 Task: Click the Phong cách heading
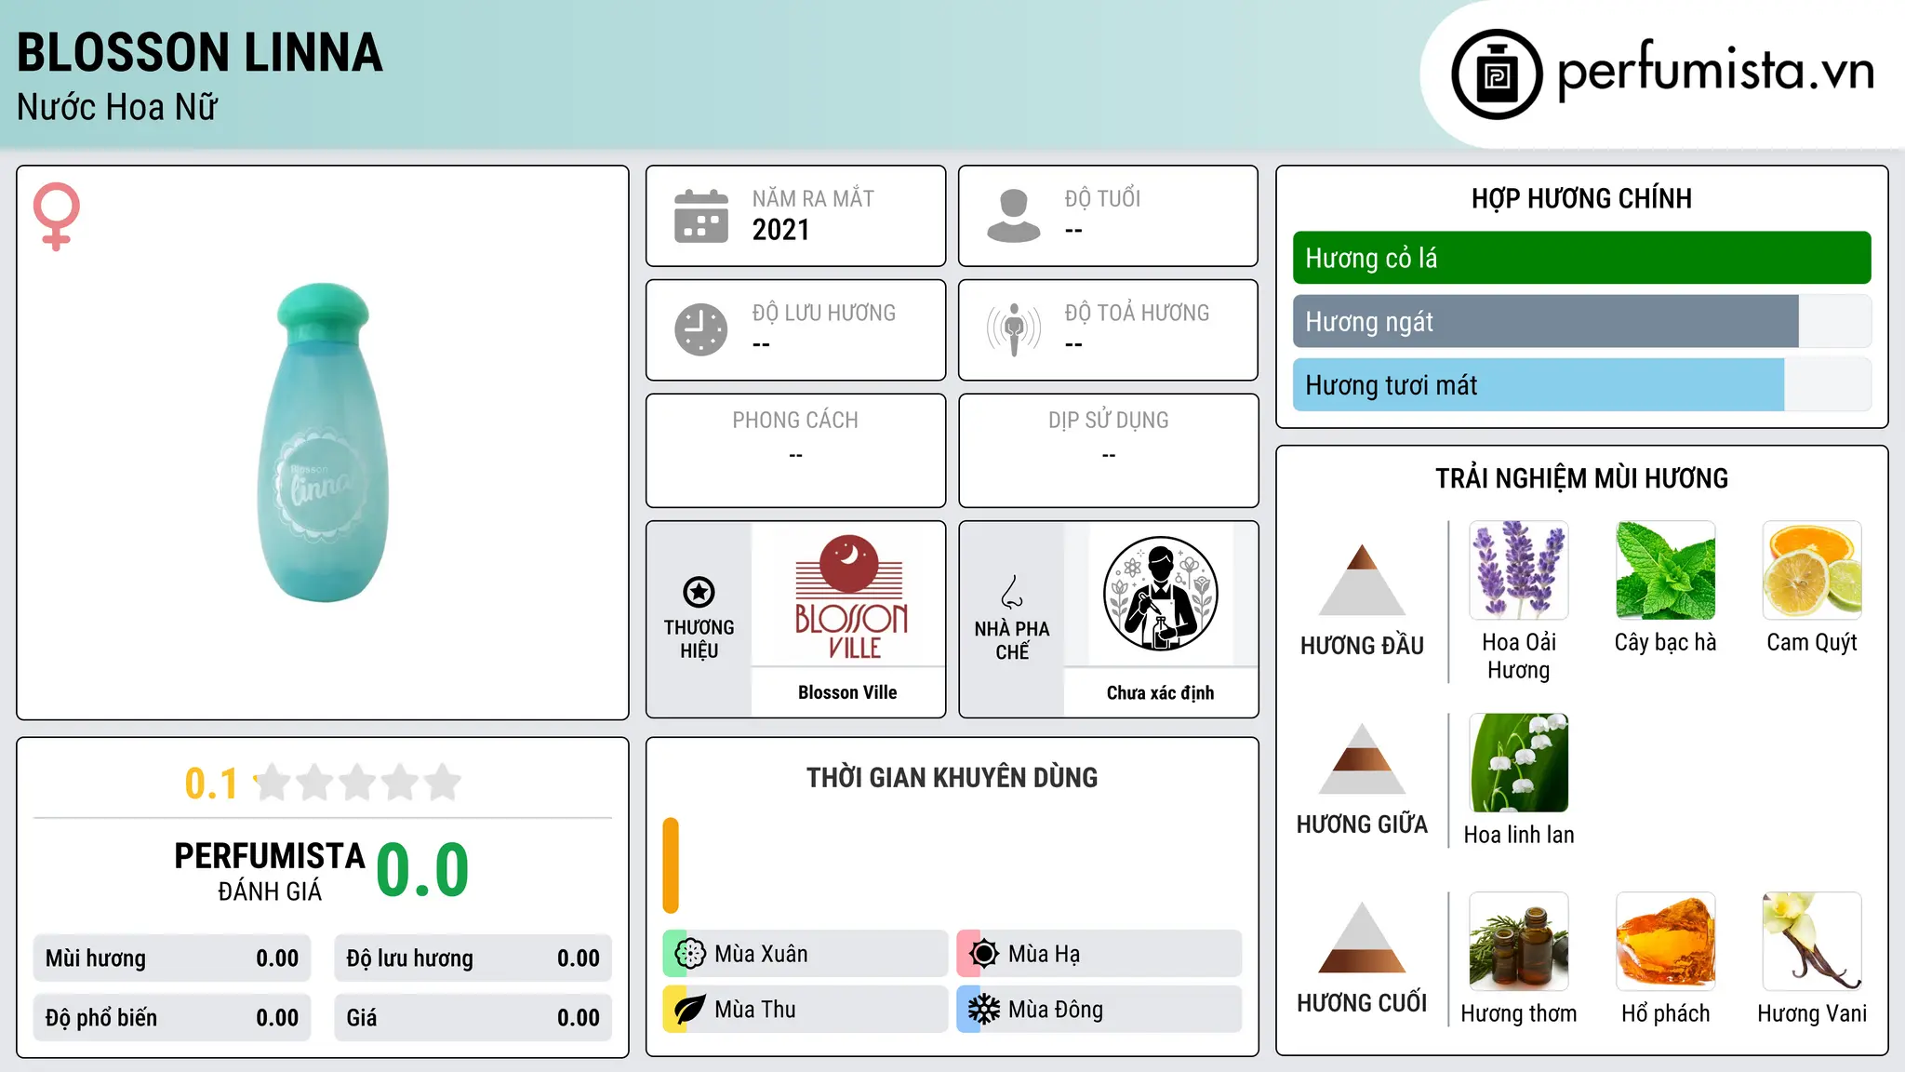[795, 421]
